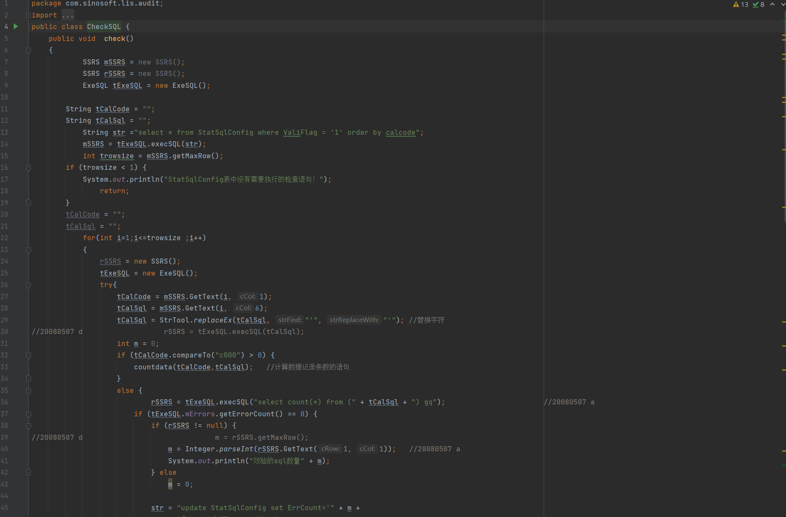The height and width of the screenshot is (517, 786).
Task: Click the check() method name
Action: pyautogui.click(x=115, y=38)
